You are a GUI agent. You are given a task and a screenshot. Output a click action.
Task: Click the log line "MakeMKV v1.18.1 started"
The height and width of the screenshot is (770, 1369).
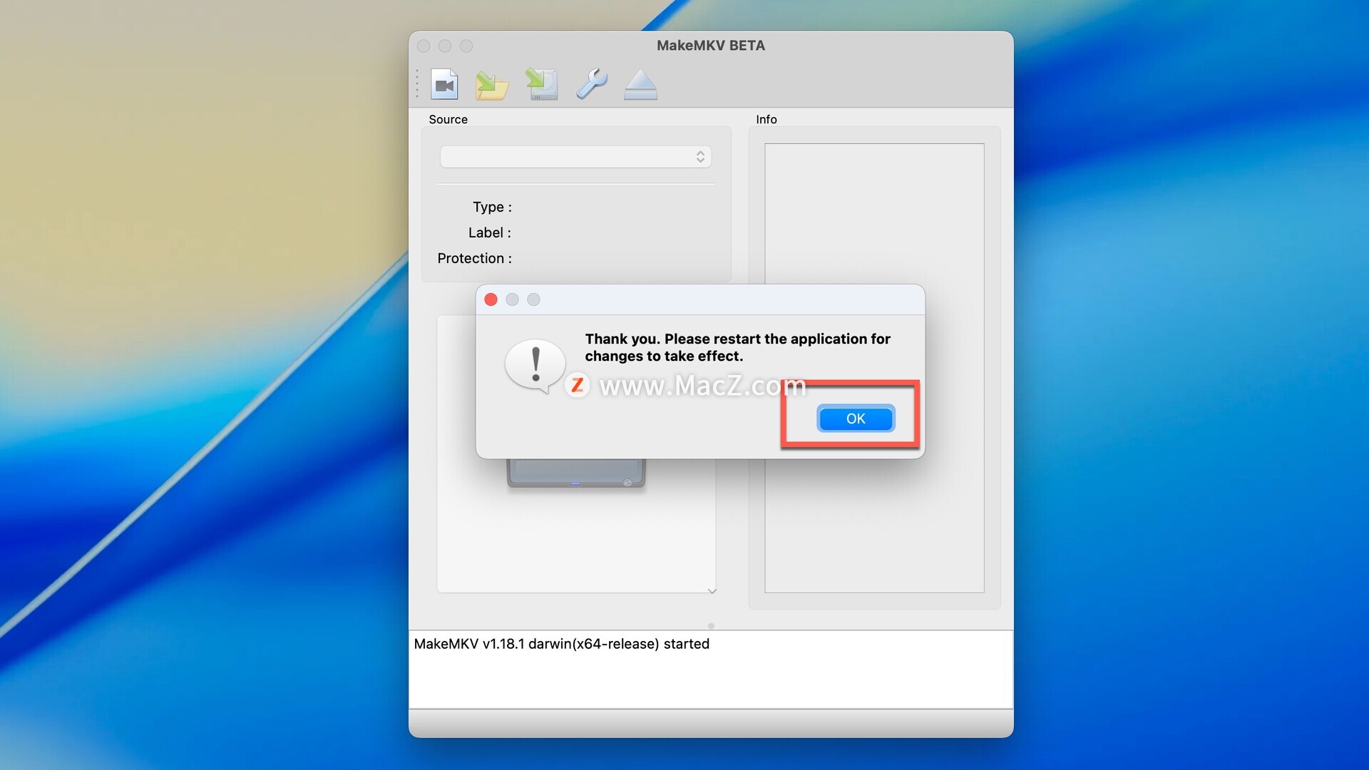(x=561, y=644)
